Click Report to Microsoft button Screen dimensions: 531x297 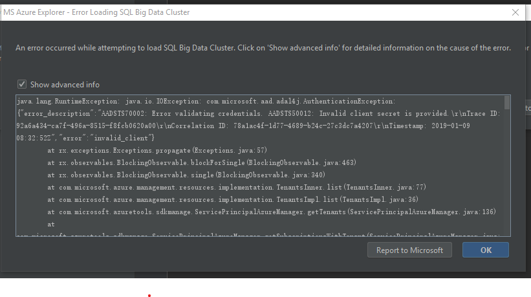pos(409,250)
